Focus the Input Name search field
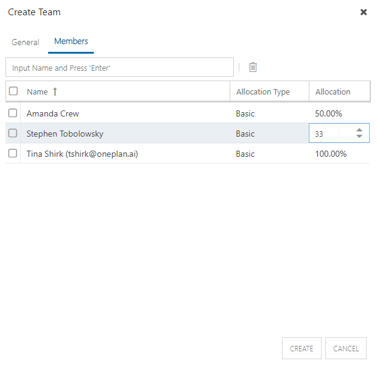The height and width of the screenshot is (369, 377). [x=119, y=67]
